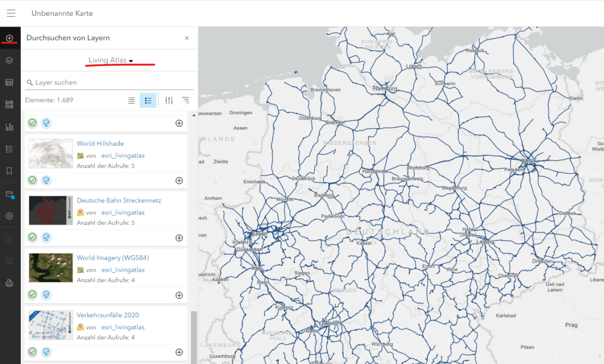604x364 pixels.
Task: Click Living Atlas badge on Verkehrsunfälle 2020 card
Action: coord(46,352)
